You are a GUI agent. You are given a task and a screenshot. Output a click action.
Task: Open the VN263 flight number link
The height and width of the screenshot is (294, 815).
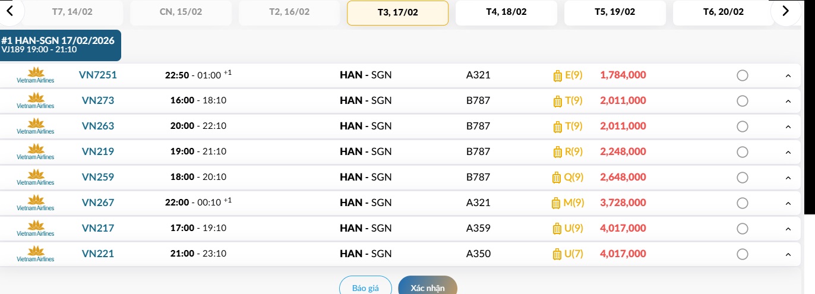pos(98,126)
